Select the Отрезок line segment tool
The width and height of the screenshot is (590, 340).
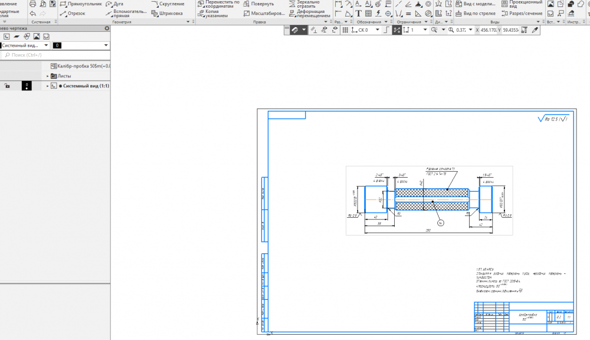[x=73, y=13]
